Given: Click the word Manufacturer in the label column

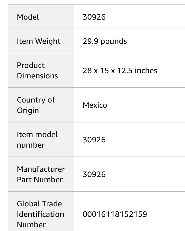Looking at the screenshot, I should click(x=41, y=169).
